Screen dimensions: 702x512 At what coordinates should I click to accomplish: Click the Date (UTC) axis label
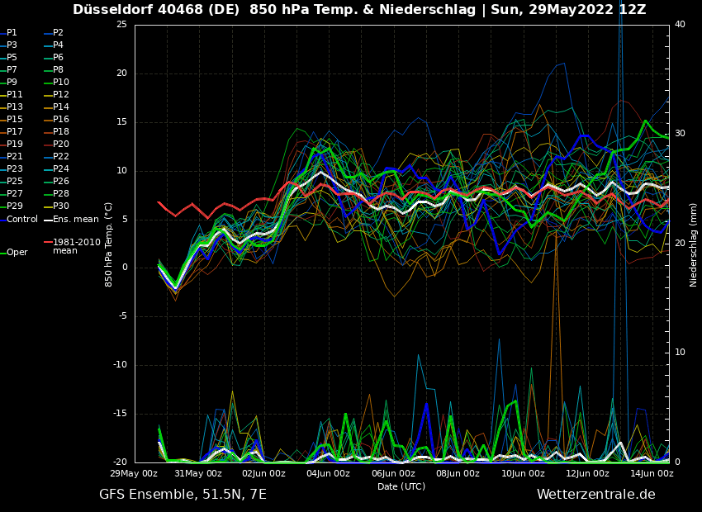click(x=401, y=486)
